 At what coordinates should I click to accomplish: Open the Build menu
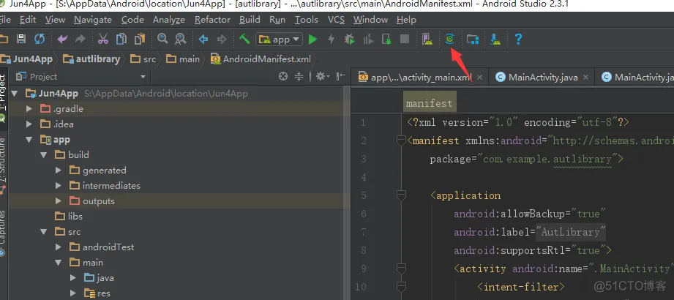(250, 20)
